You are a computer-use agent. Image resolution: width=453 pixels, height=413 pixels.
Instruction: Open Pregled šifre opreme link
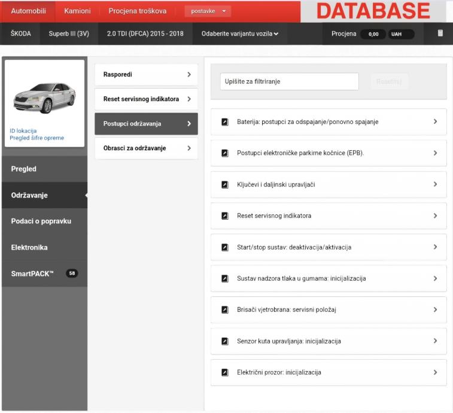click(x=37, y=138)
